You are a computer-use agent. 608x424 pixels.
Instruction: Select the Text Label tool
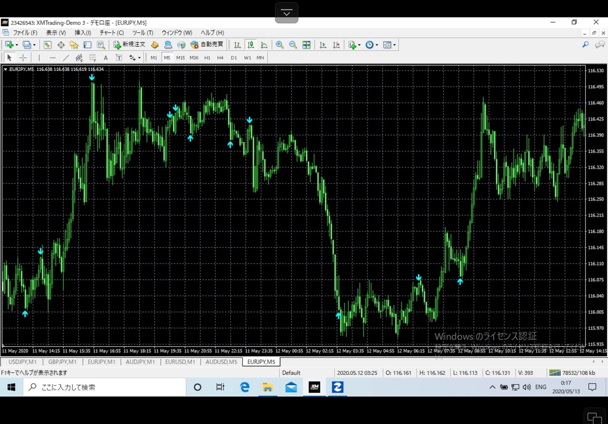point(119,58)
